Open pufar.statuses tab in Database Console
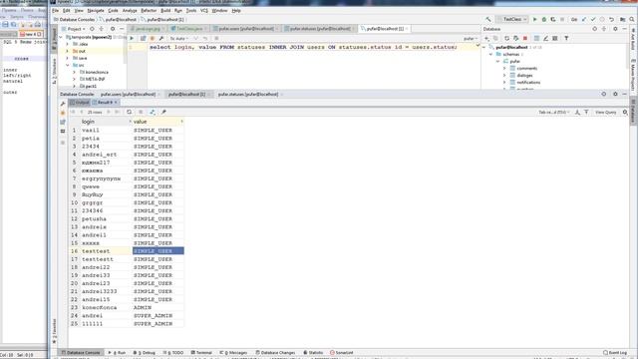The image size is (638, 359). [x=248, y=94]
